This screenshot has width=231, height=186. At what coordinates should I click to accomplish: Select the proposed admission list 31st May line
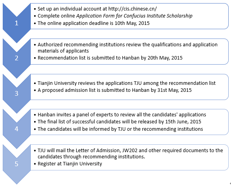click(x=114, y=90)
